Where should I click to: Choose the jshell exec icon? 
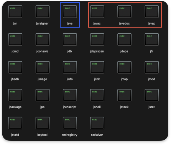(97, 95)
